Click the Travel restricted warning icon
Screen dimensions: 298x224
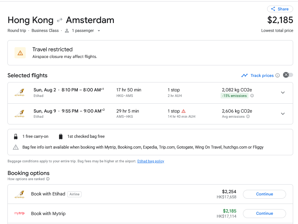point(20,53)
